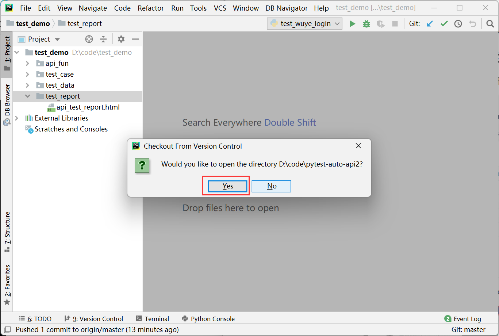This screenshot has width=499, height=336.
Task: Click the green Run button
Action: [352, 24]
